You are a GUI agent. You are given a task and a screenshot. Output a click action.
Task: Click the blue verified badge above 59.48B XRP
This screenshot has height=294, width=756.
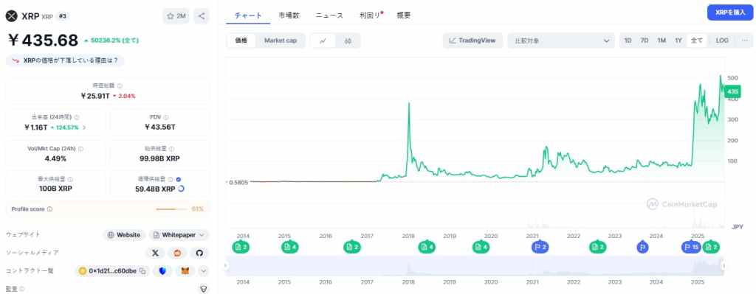tap(179, 180)
